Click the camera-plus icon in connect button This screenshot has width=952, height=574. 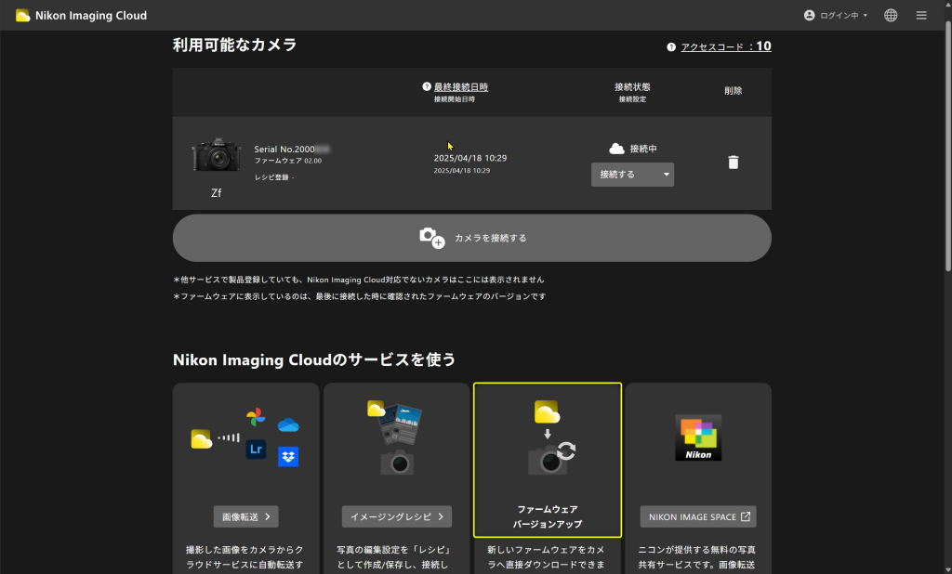(431, 238)
